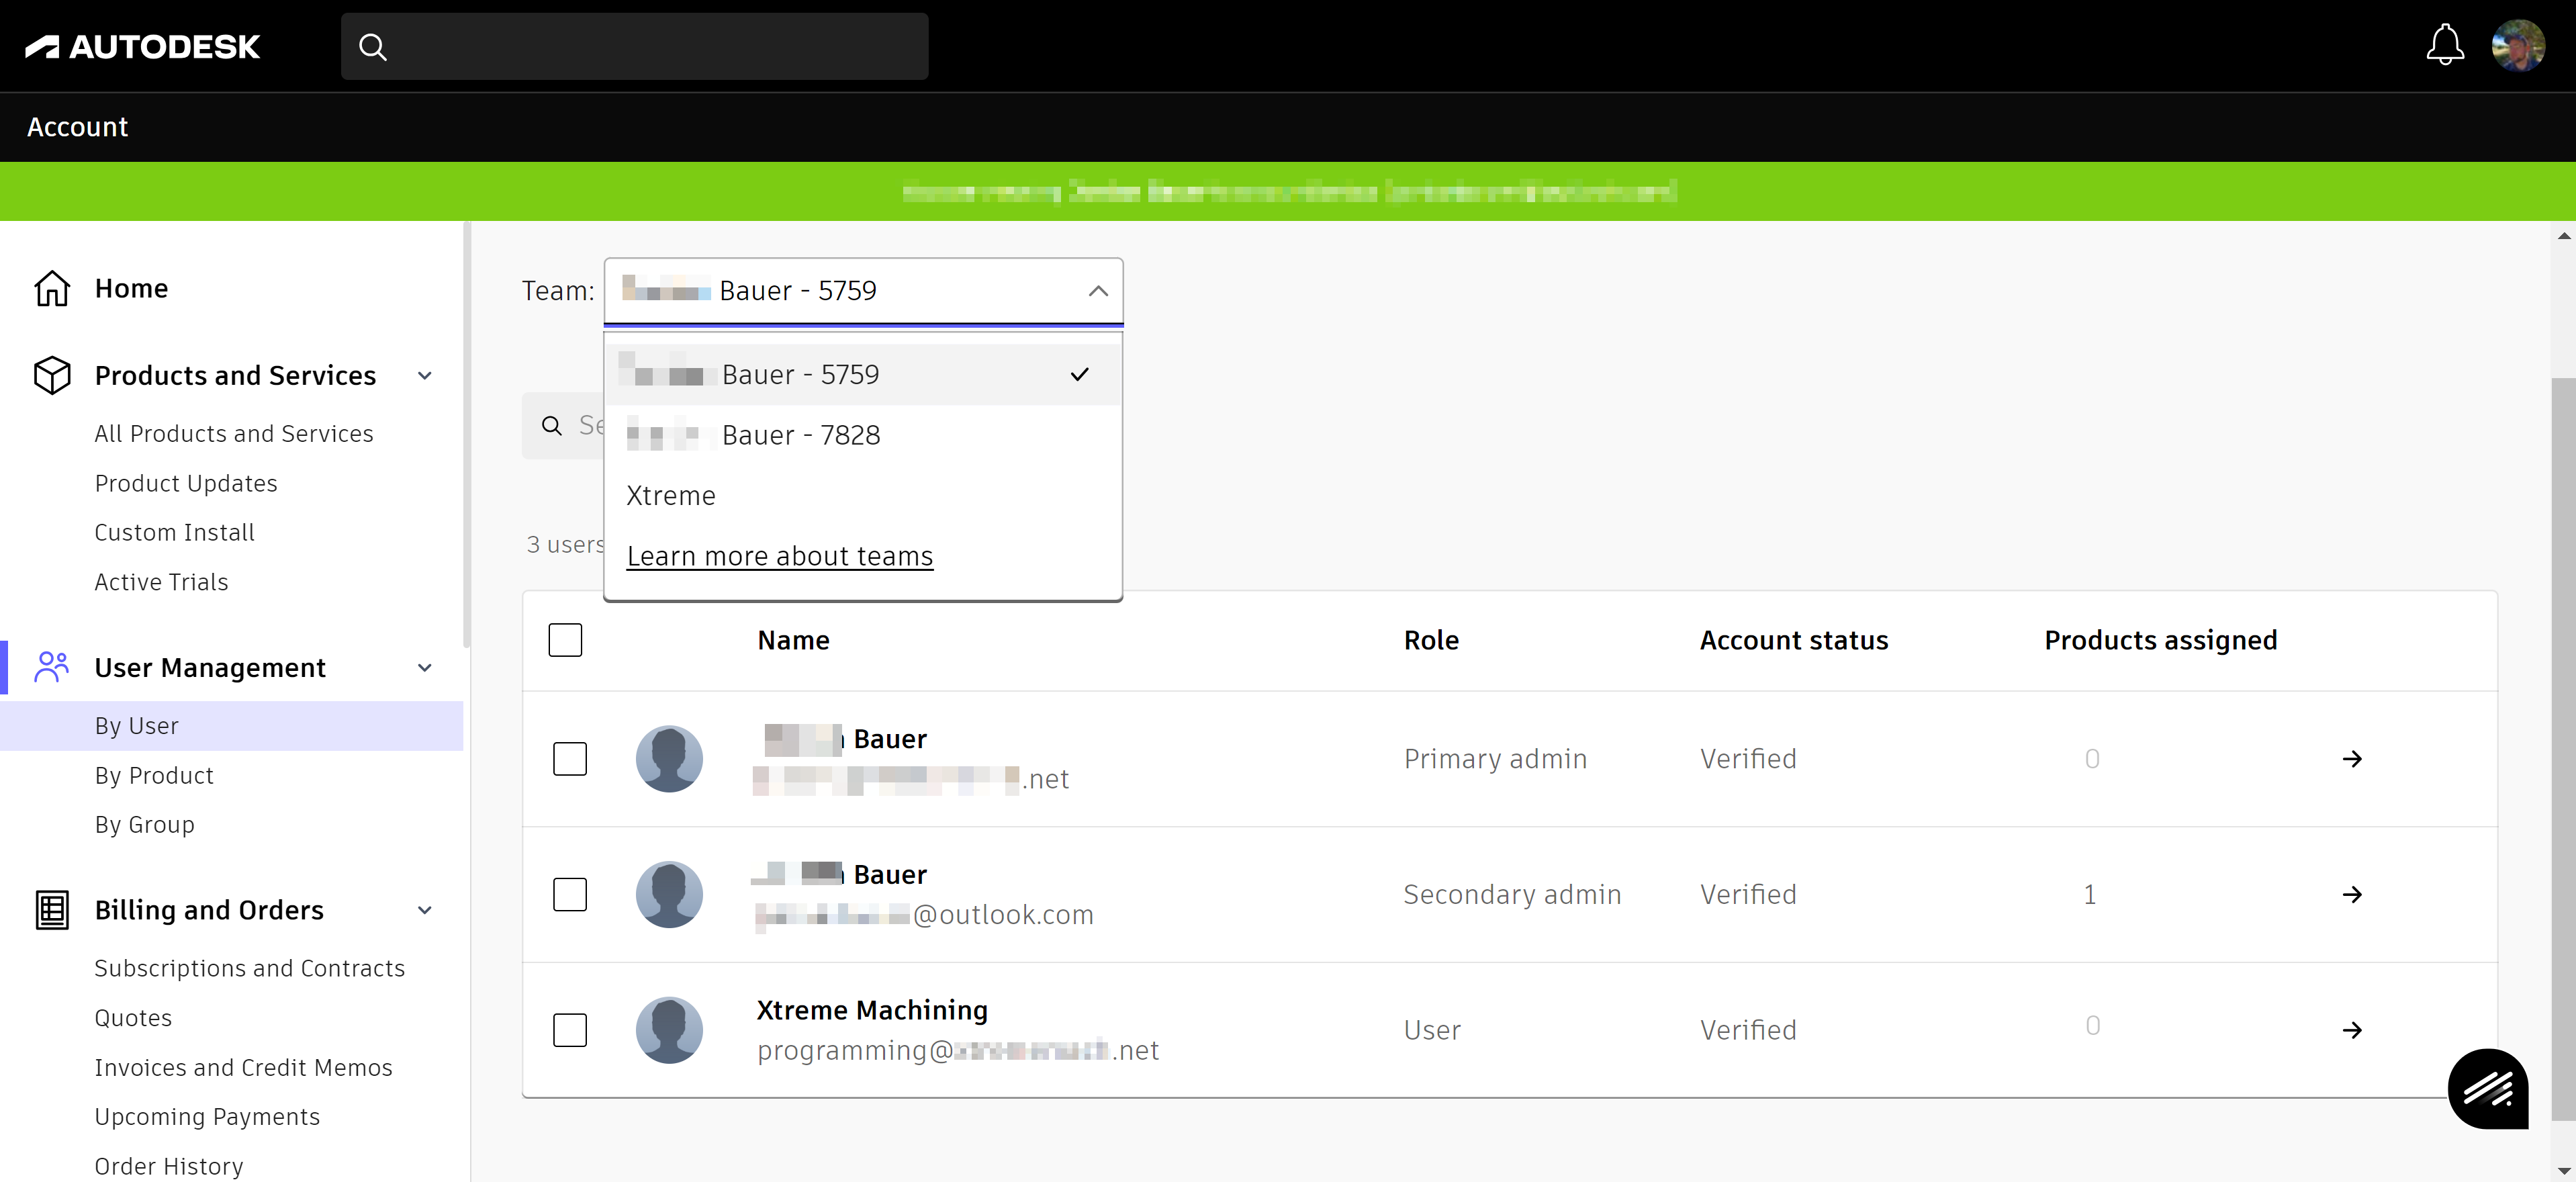Switch to the By Product view
2576x1182 pixels.
(154, 775)
